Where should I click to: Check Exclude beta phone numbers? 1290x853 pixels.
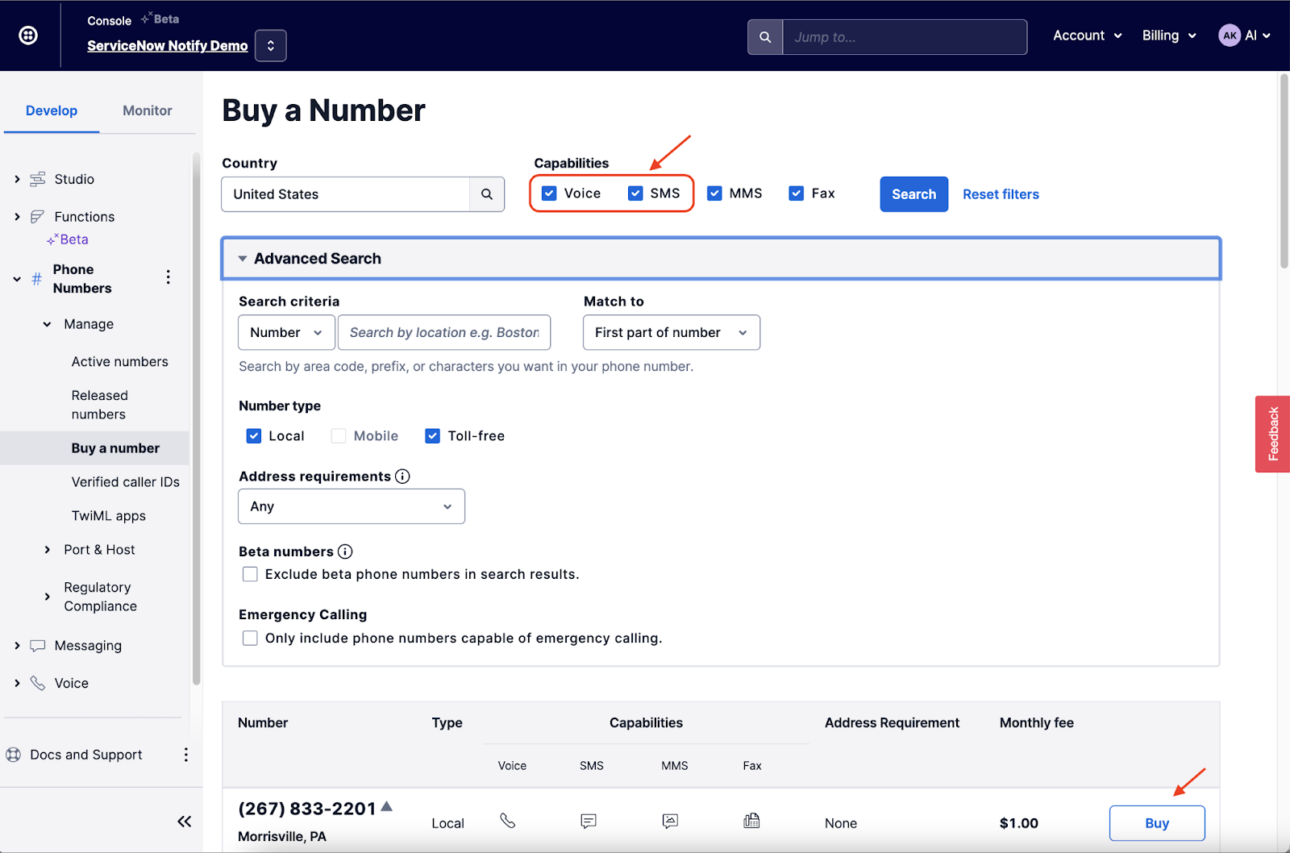coord(250,574)
